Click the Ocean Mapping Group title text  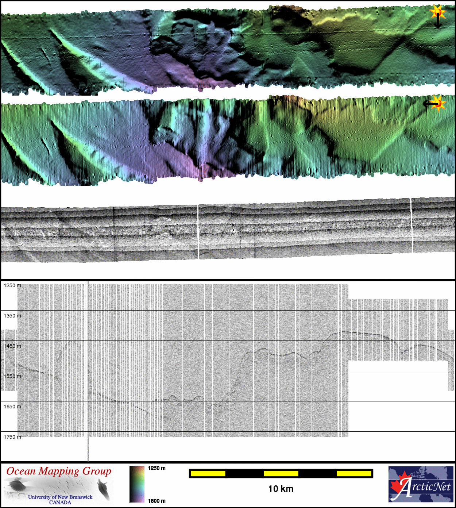tap(59, 471)
